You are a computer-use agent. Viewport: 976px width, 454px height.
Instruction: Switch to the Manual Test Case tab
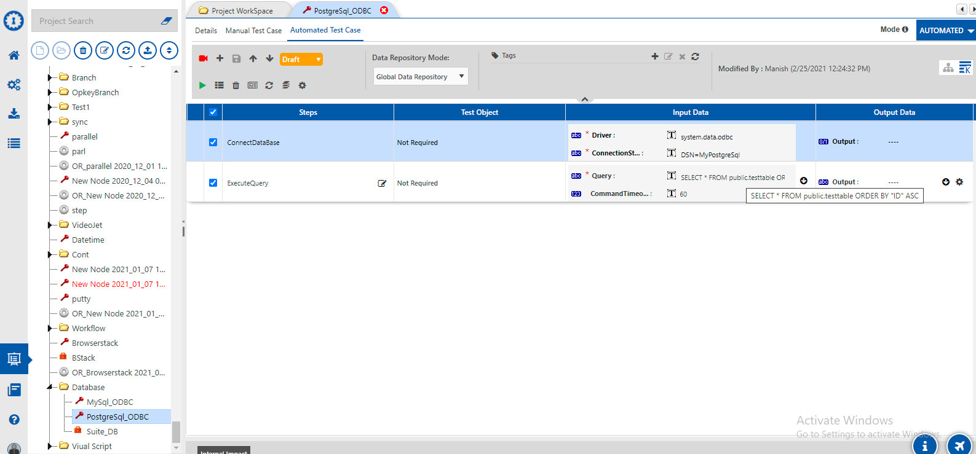click(253, 30)
